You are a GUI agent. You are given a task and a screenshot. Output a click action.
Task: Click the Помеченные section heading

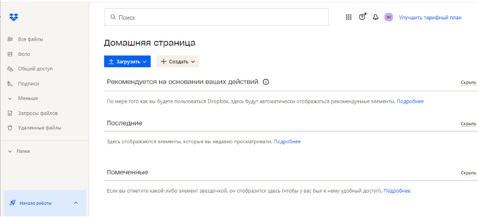pyautogui.click(x=128, y=172)
